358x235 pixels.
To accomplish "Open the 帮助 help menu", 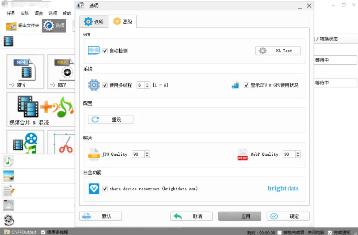I will (x=67, y=13).
